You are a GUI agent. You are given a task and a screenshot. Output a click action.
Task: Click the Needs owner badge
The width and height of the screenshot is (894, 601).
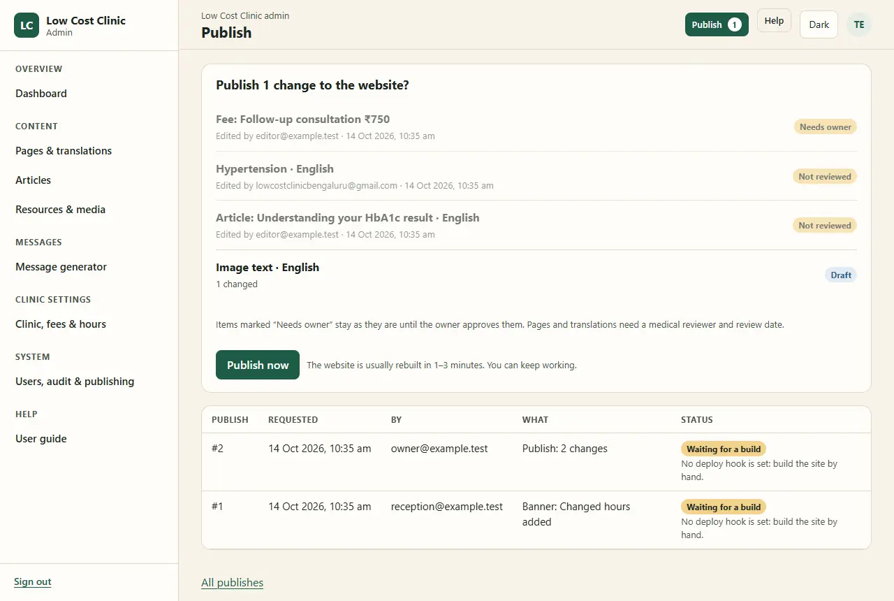[x=826, y=127]
